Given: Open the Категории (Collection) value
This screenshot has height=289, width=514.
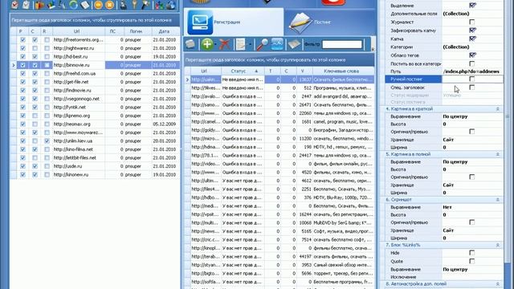Looking at the screenshot, I should point(472,47).
